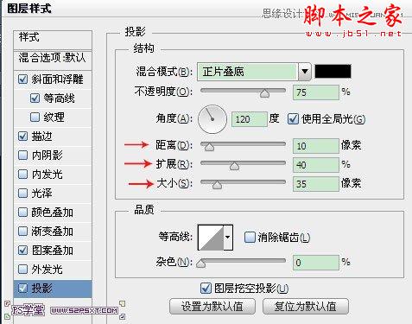Screen dimensions: 412x324
Task: Click the 杂色 slider handle
Action: coord(201,264)
